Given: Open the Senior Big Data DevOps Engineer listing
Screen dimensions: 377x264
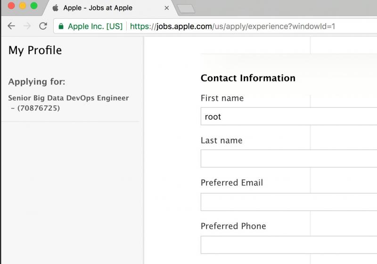Looking at the screenshot, I should click(x=68, y=103).
